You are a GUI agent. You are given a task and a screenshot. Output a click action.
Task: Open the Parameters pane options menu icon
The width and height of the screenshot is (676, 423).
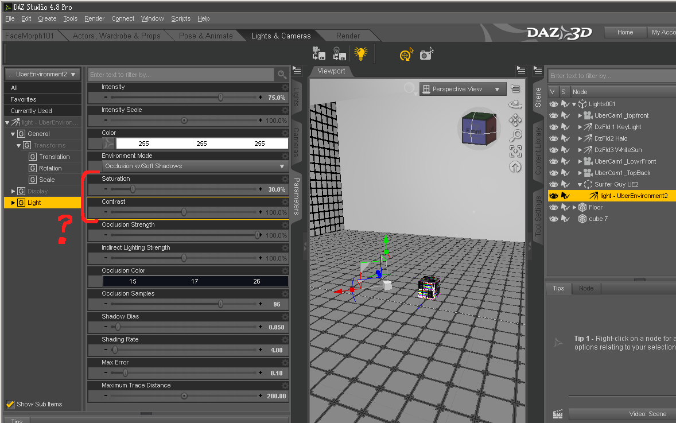point(297,70)
